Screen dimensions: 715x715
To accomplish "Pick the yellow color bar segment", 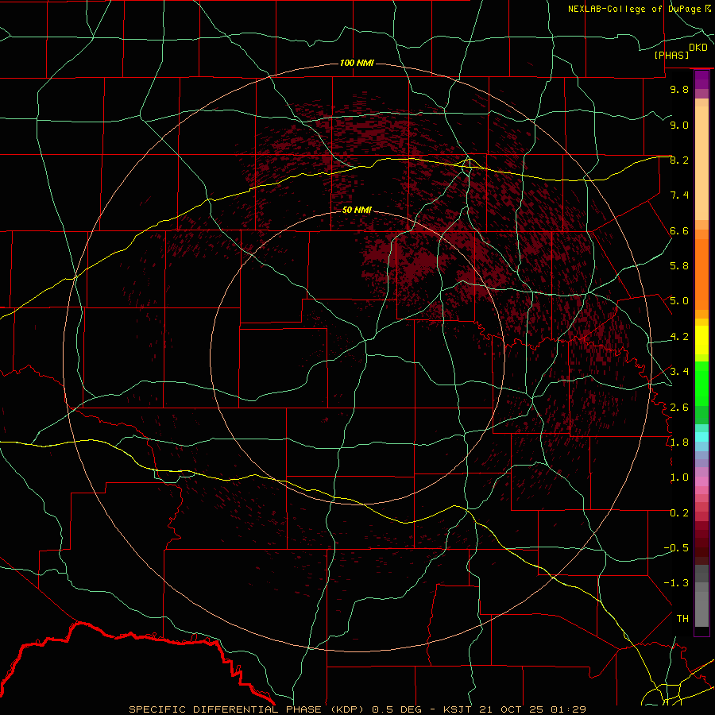I will (701, 340).
